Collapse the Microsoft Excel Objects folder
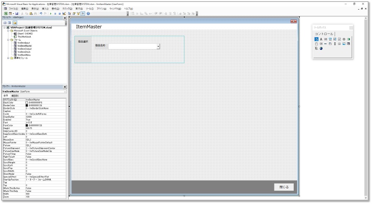372x204 pixels. [x=8, y=30]
